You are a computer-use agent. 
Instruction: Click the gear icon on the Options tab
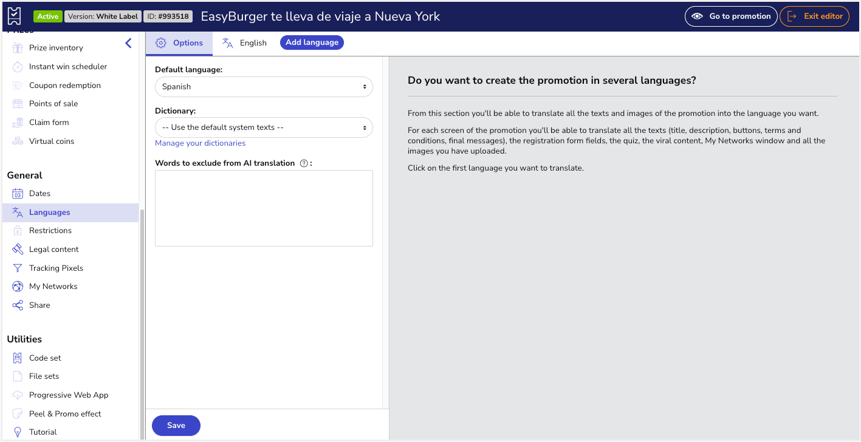point(161,43)
